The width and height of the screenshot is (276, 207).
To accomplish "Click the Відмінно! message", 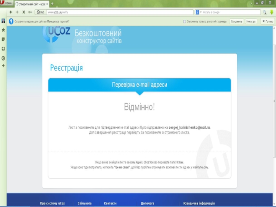I will [x=139, y=107].
